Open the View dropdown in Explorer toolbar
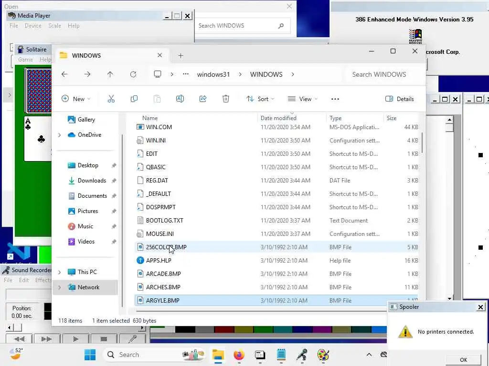Screen dimensions: 489x366 (x=302, y=99)
